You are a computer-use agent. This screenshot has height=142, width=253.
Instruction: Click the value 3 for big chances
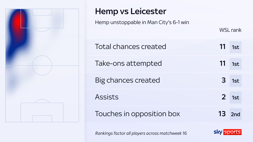pyautogui.click(x=223, y=80)
